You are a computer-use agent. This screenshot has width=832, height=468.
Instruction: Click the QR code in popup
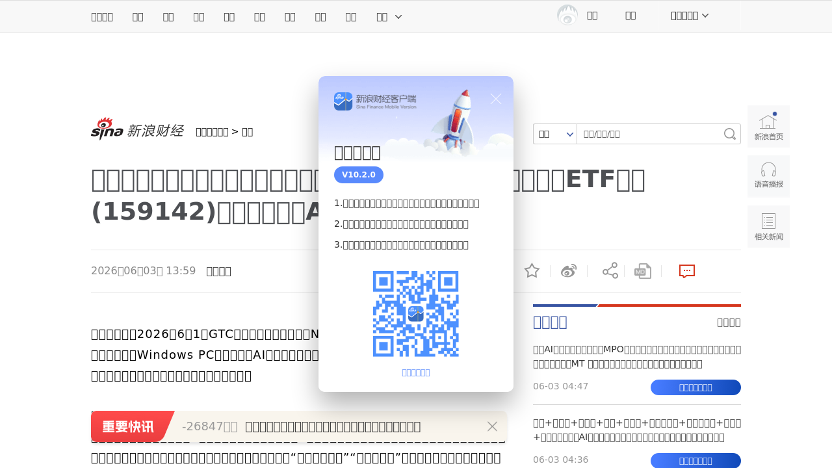[x=416, y=314]
